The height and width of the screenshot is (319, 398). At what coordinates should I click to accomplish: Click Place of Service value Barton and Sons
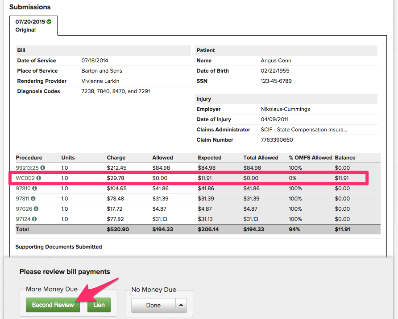[102, 71]
